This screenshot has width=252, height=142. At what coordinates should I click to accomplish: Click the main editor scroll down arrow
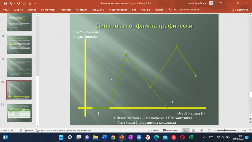250,115
